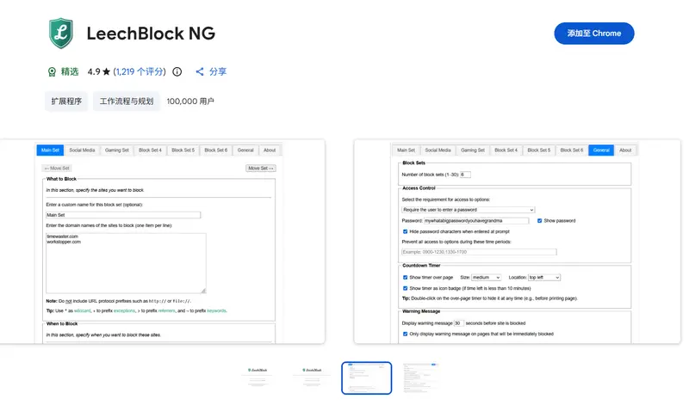Image resolution: width=689 pixels, height=405 pixels.
Task: Click the 分享 share link
Action: click(x=218, y=71)
